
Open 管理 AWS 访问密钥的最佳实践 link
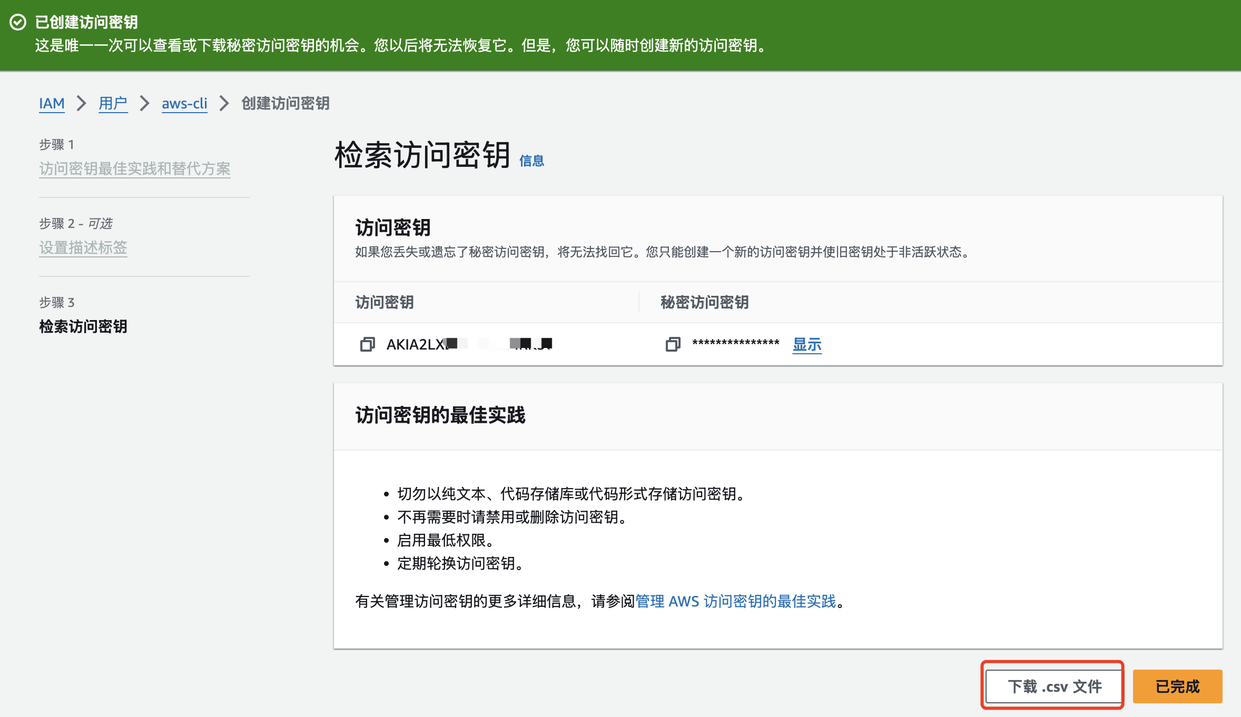[735, 601]
